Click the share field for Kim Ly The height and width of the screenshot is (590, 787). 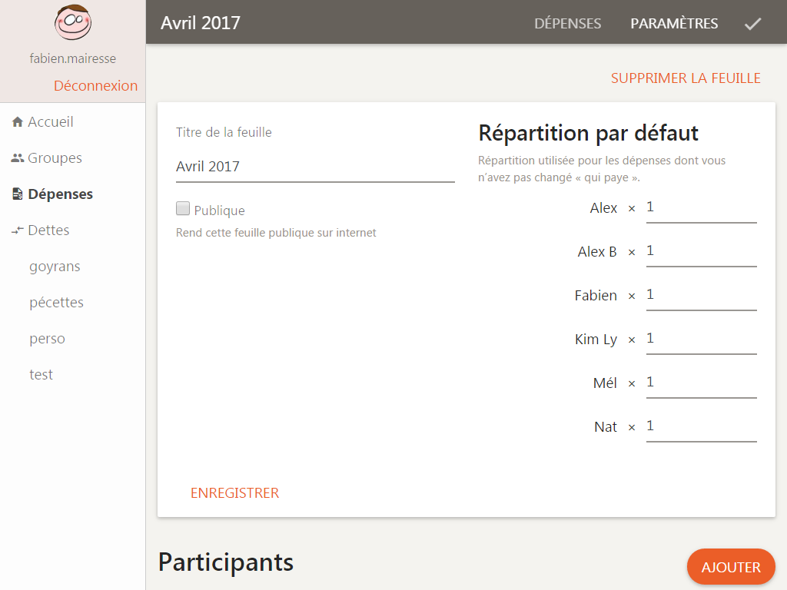[x=701, y=339]
